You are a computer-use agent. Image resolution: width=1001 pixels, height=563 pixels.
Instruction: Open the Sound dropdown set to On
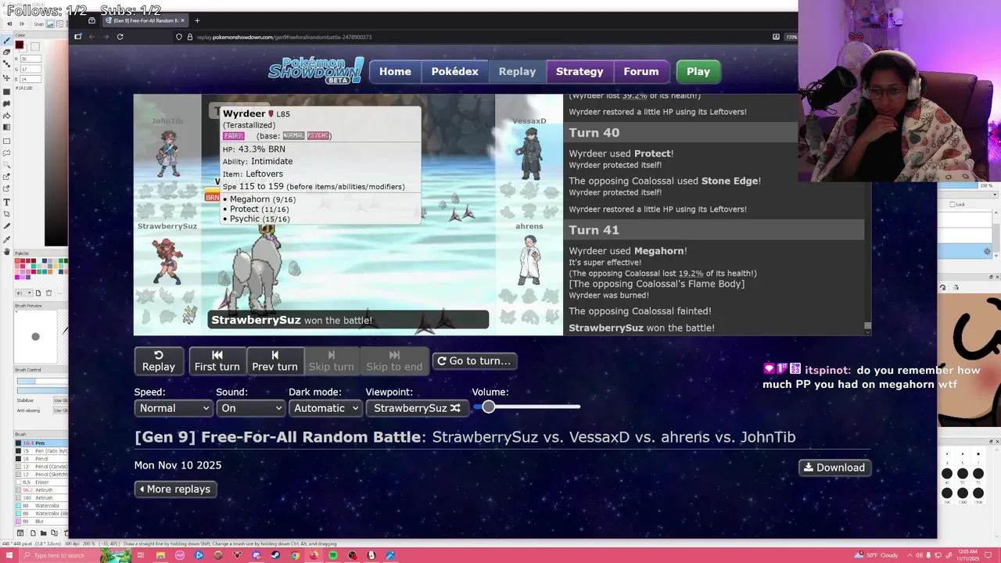(x=250, y=408)
